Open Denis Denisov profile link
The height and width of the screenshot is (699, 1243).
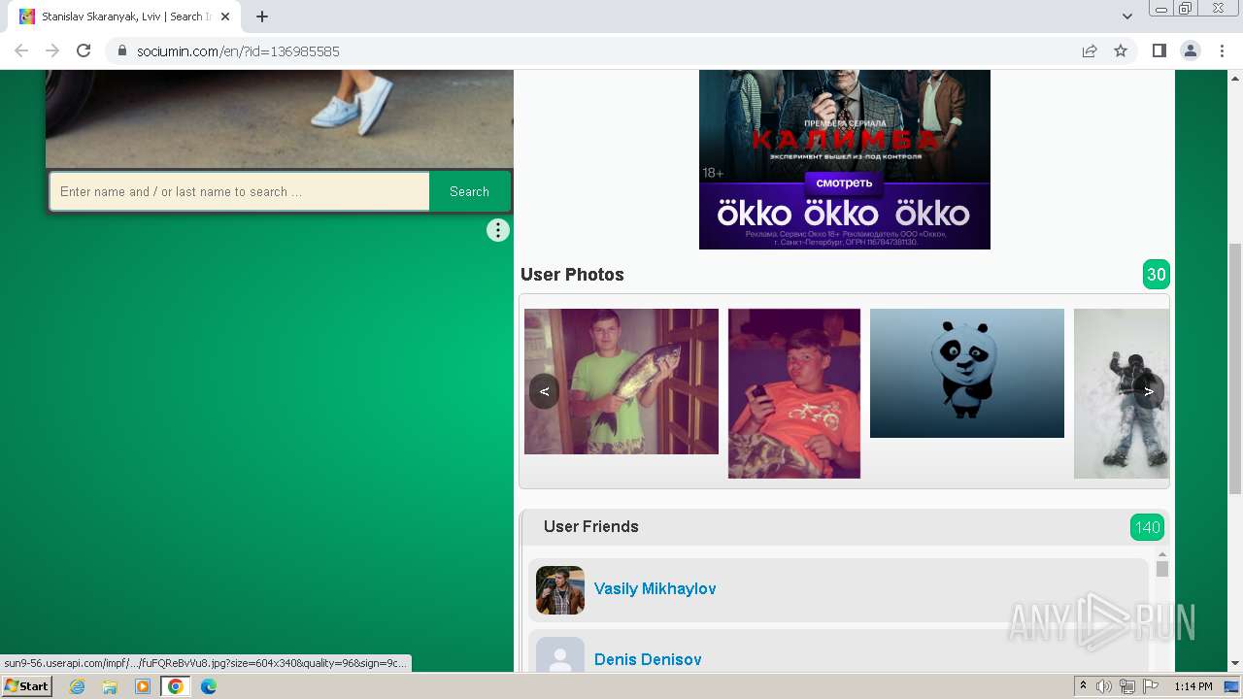[x=648, y=659]
